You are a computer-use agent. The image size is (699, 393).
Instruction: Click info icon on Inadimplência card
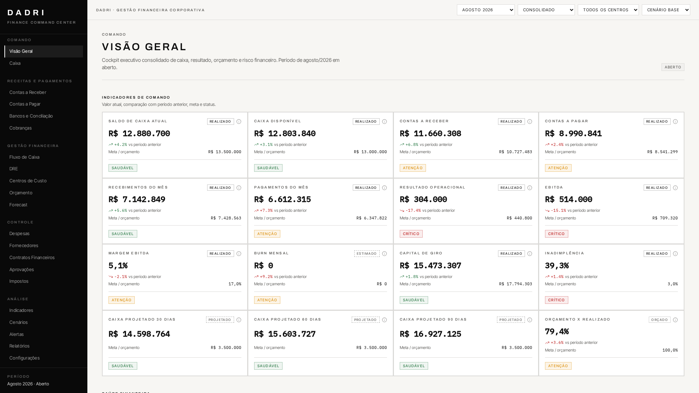pyautogui.click(x=675, y=254)
